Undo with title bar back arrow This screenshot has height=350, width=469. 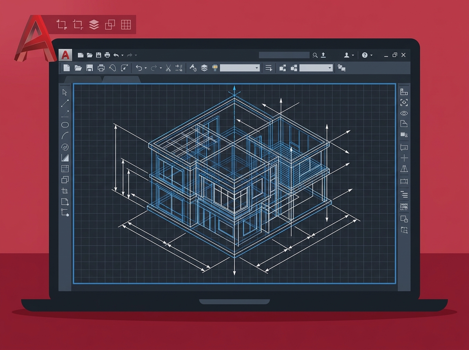coord(116,55)
